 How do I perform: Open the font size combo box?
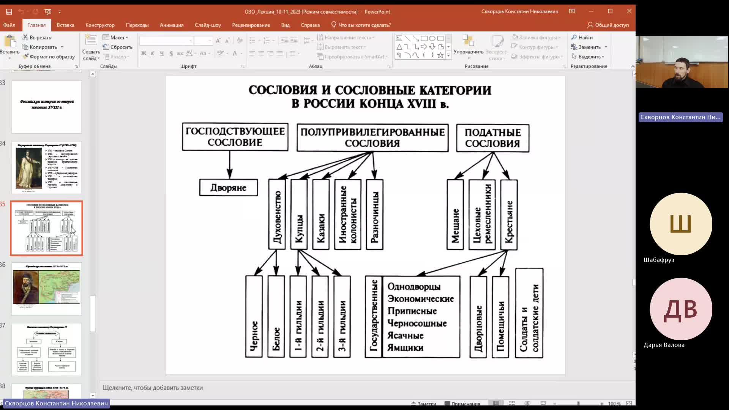(x=203, y=41)
